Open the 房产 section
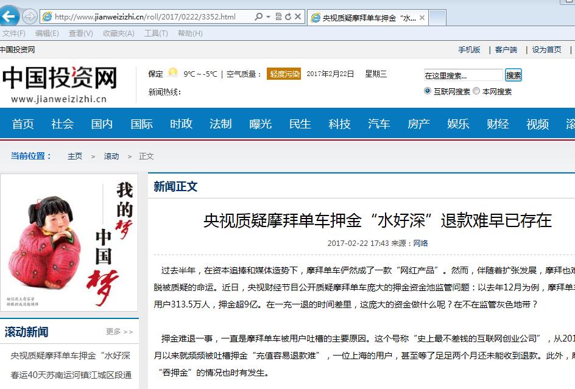Screen dimensions: 575x389 pos(419,124)
